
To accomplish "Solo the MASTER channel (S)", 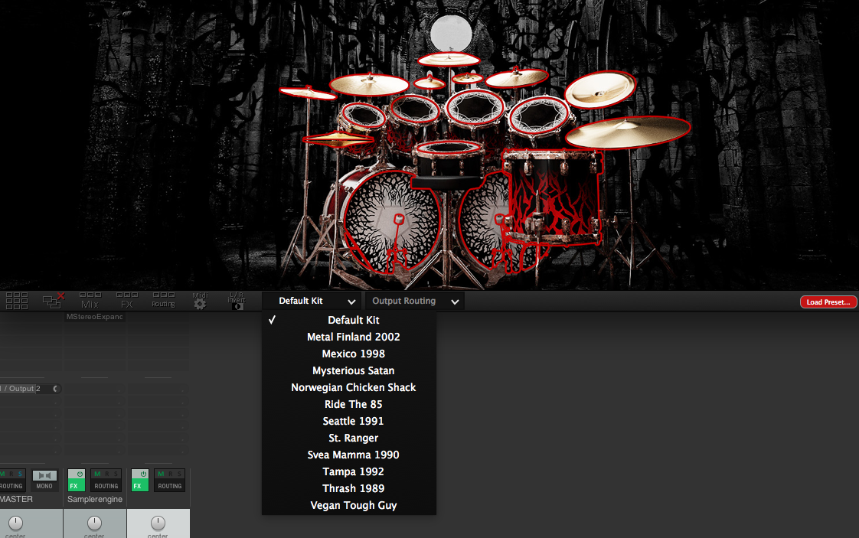I will tap(20, 474).
